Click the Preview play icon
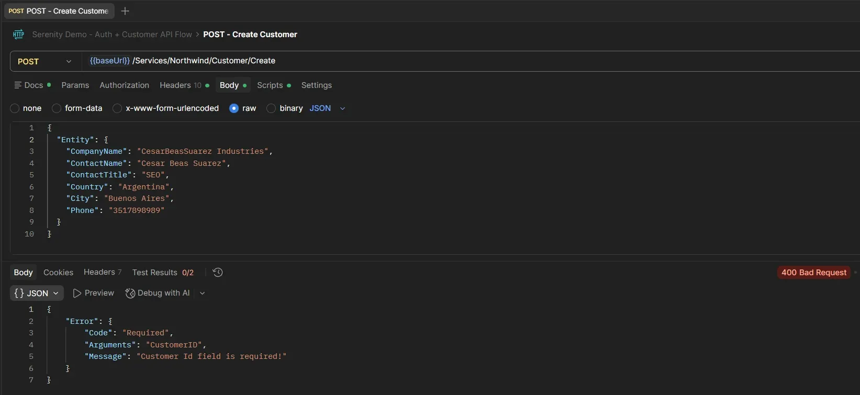 pos(77,293)
